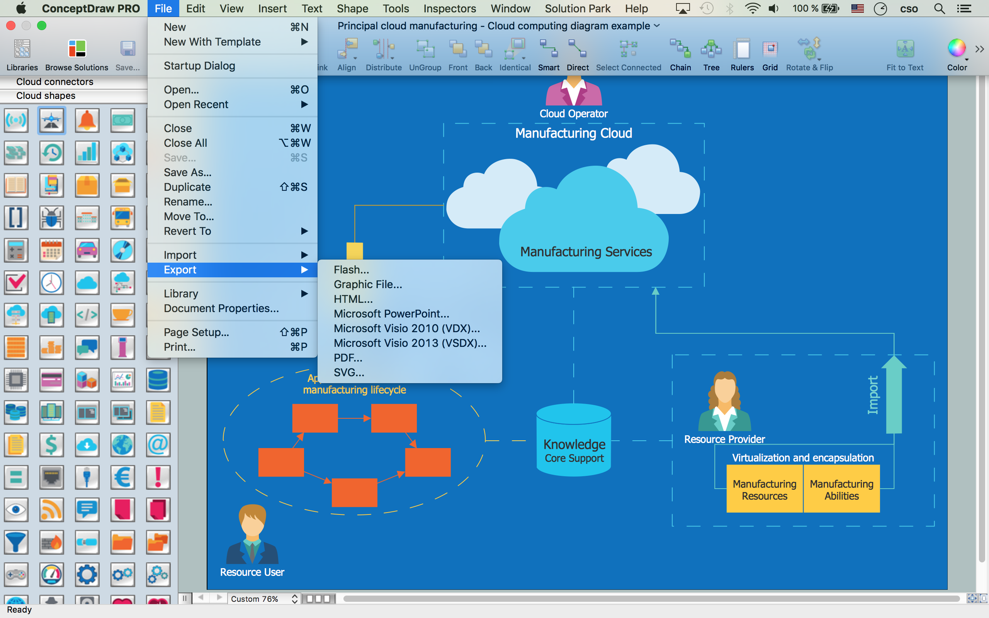Expand the Revert To submenu
This screenshot has width=989, height=618.
coord(232,231)
